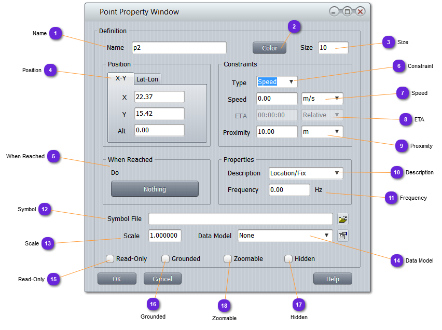
Task: Open the Color picker button
Action: (x=269, y=48)
